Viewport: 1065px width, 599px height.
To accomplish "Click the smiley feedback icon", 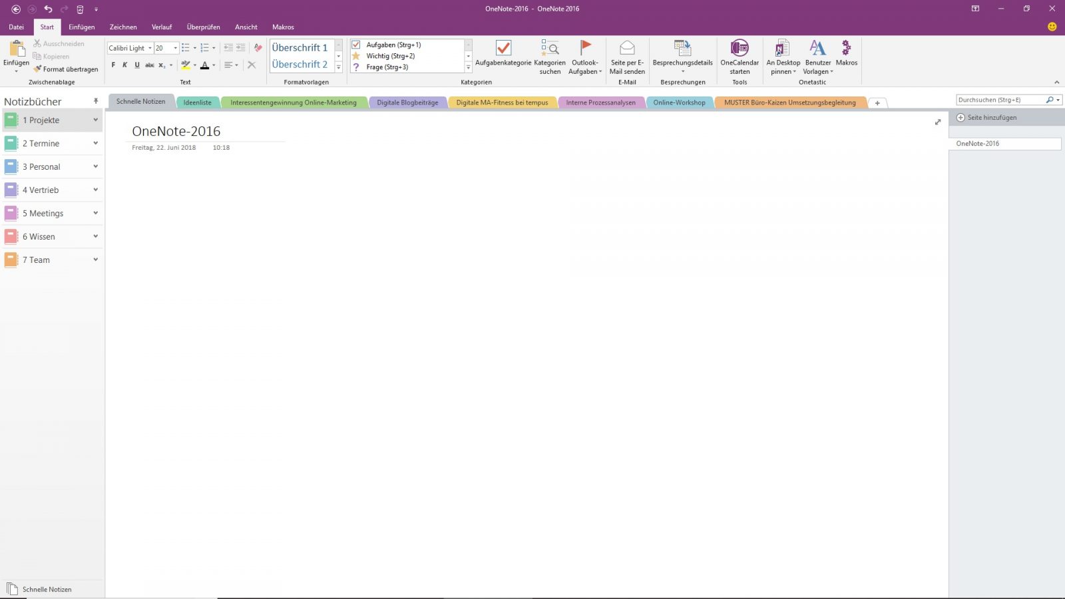I will coord(1052,27).
